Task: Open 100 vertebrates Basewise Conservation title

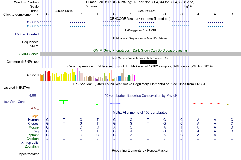Action: click(140, 96)
